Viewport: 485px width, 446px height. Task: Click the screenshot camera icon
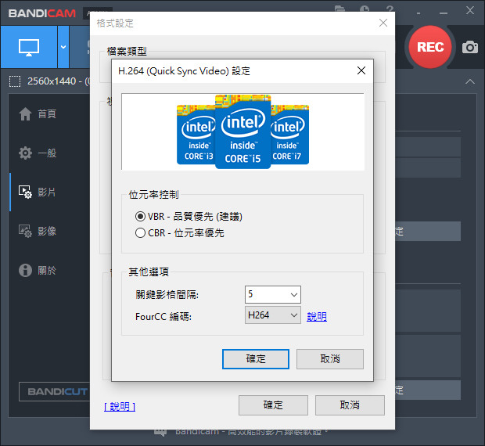[470, 47]
